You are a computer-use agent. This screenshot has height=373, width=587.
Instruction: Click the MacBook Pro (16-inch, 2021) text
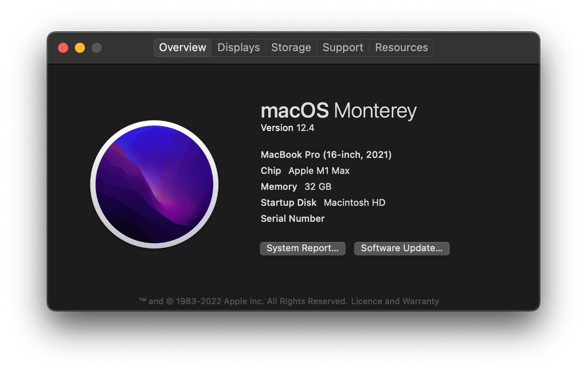pos(326,155)
